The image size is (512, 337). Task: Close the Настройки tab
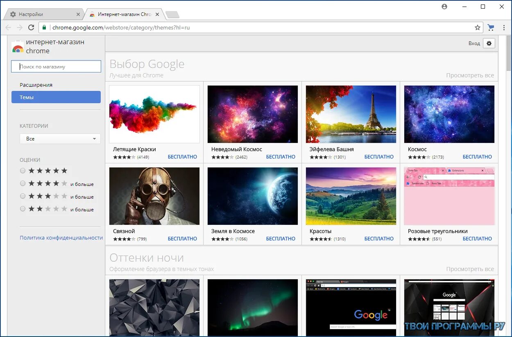point(78,14)
